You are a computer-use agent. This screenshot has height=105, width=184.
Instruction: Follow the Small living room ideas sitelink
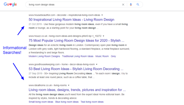pos(41,102)
